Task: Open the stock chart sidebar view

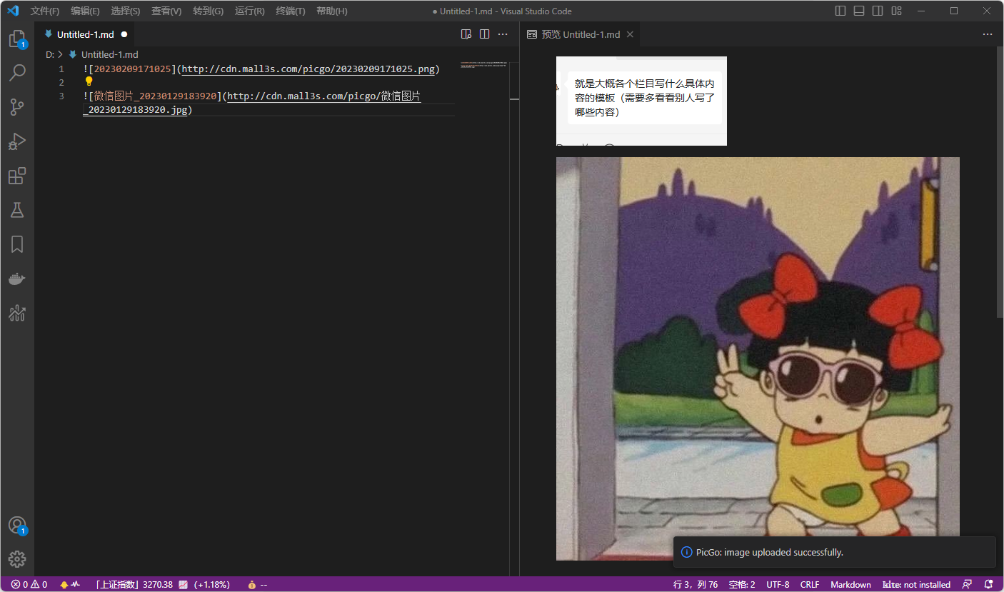Action: 17,313
